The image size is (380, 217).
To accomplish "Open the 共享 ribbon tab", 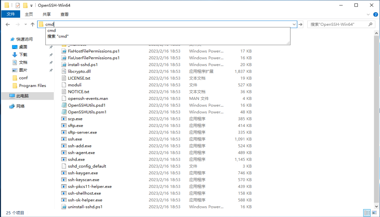I will tap(47, 14).
